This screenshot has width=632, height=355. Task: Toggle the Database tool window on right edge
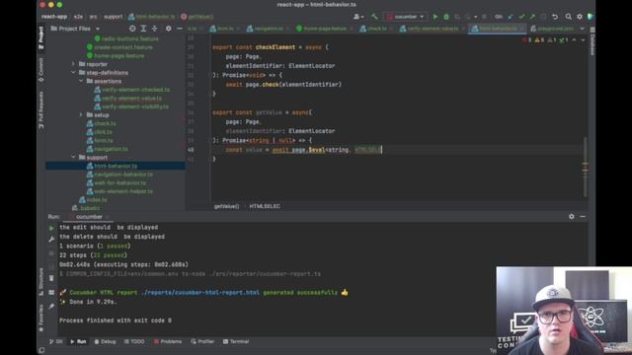point(592,41)
